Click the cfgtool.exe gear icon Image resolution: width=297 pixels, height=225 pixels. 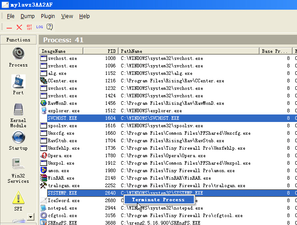coord(44,215)
